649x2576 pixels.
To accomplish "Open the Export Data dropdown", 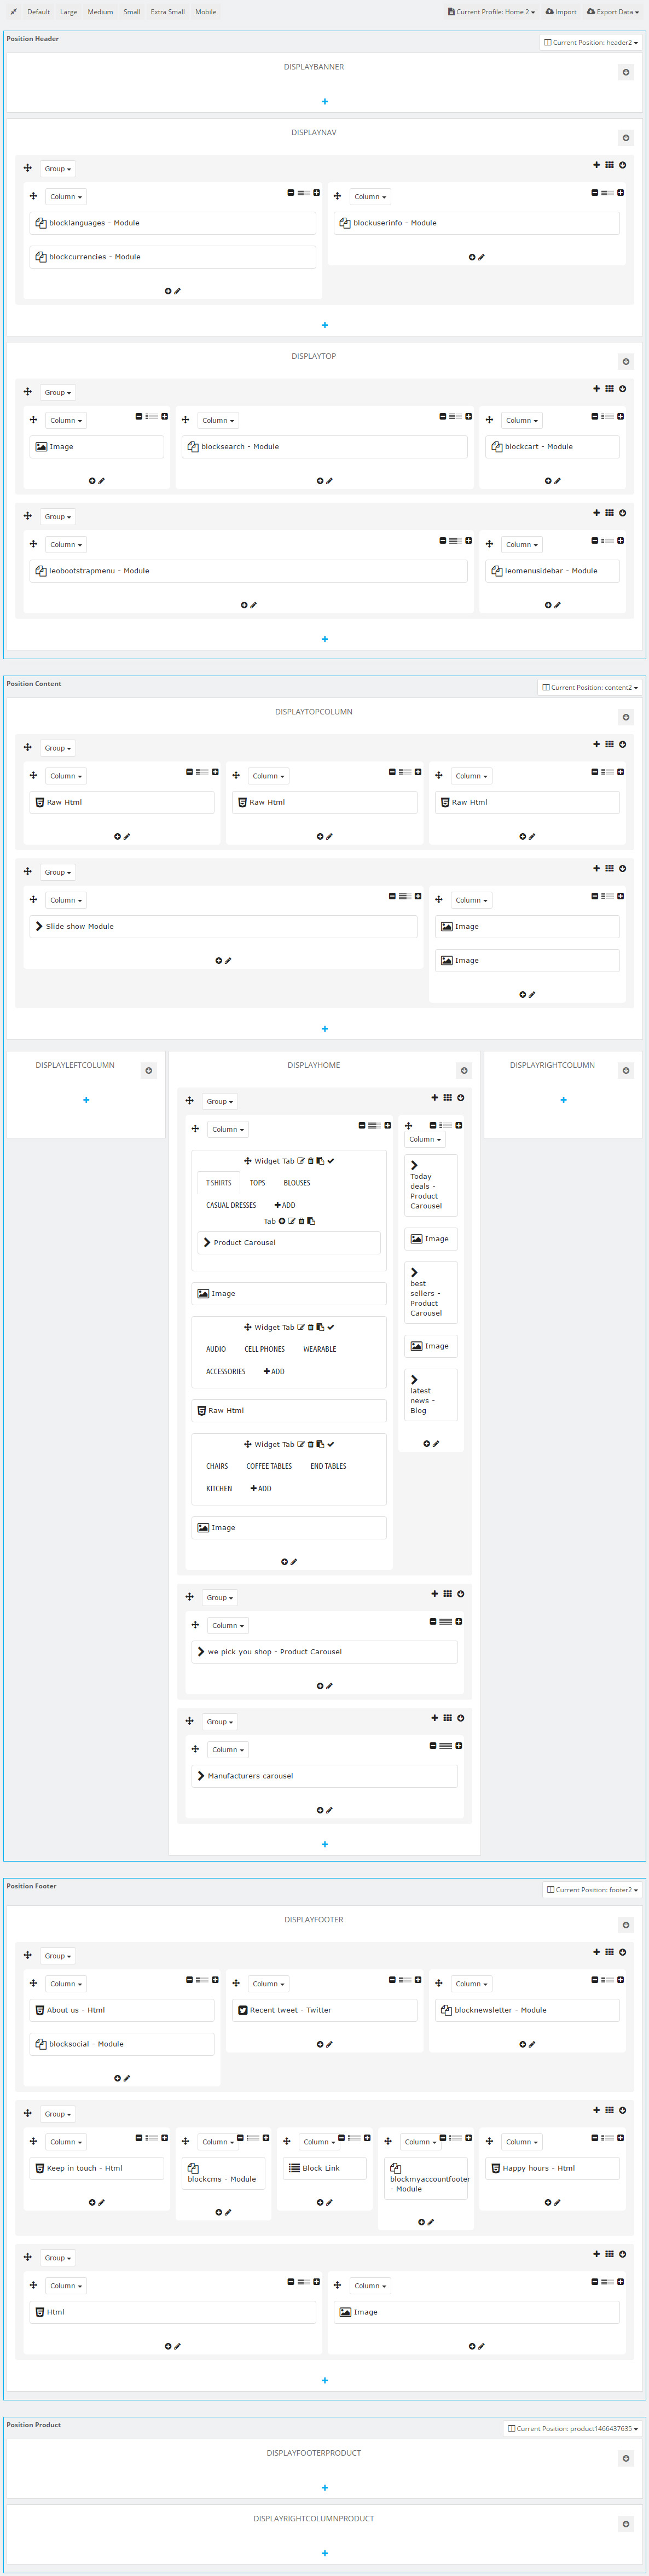I will click(613, 12).
